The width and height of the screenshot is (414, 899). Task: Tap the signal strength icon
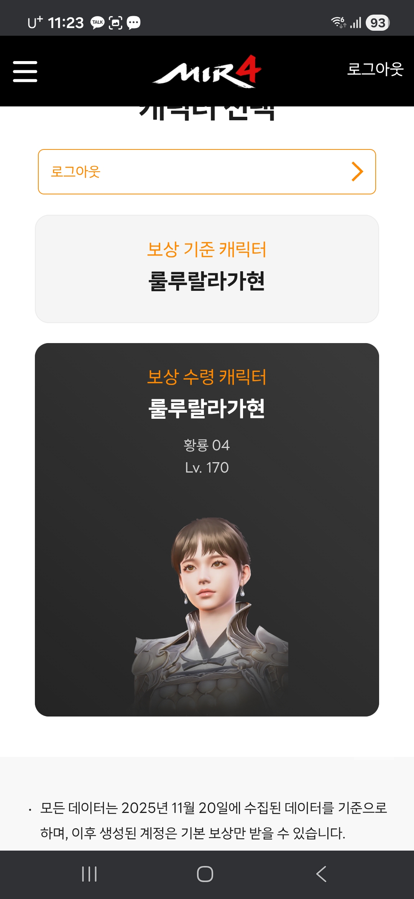coord(356,23)
